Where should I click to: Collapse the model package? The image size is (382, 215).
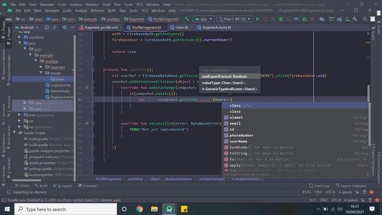[41, 73]
